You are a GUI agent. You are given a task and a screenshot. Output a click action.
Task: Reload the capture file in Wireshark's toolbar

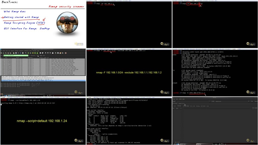21,53
